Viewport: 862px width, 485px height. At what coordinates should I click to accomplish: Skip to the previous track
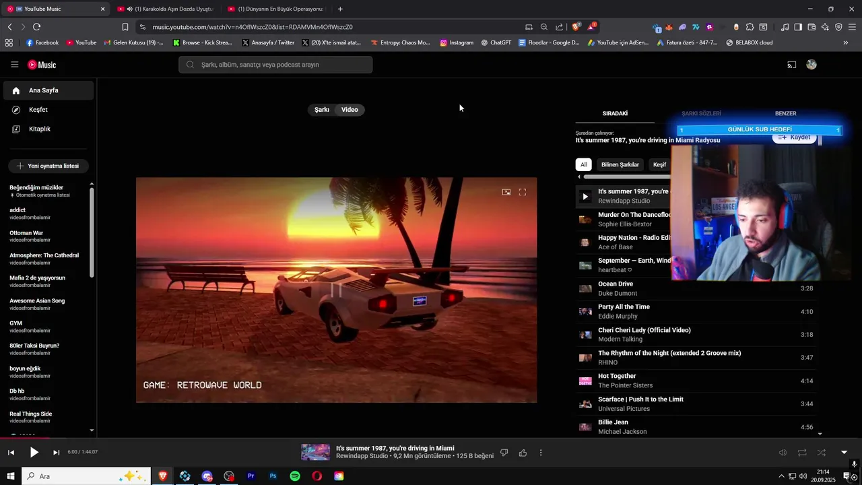[x=11, y=453]
